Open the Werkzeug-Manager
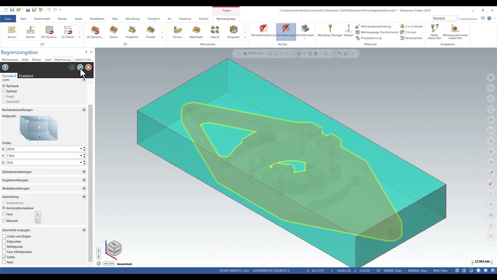The height and width of the screenshot is (280, 497). click(330, 31)
